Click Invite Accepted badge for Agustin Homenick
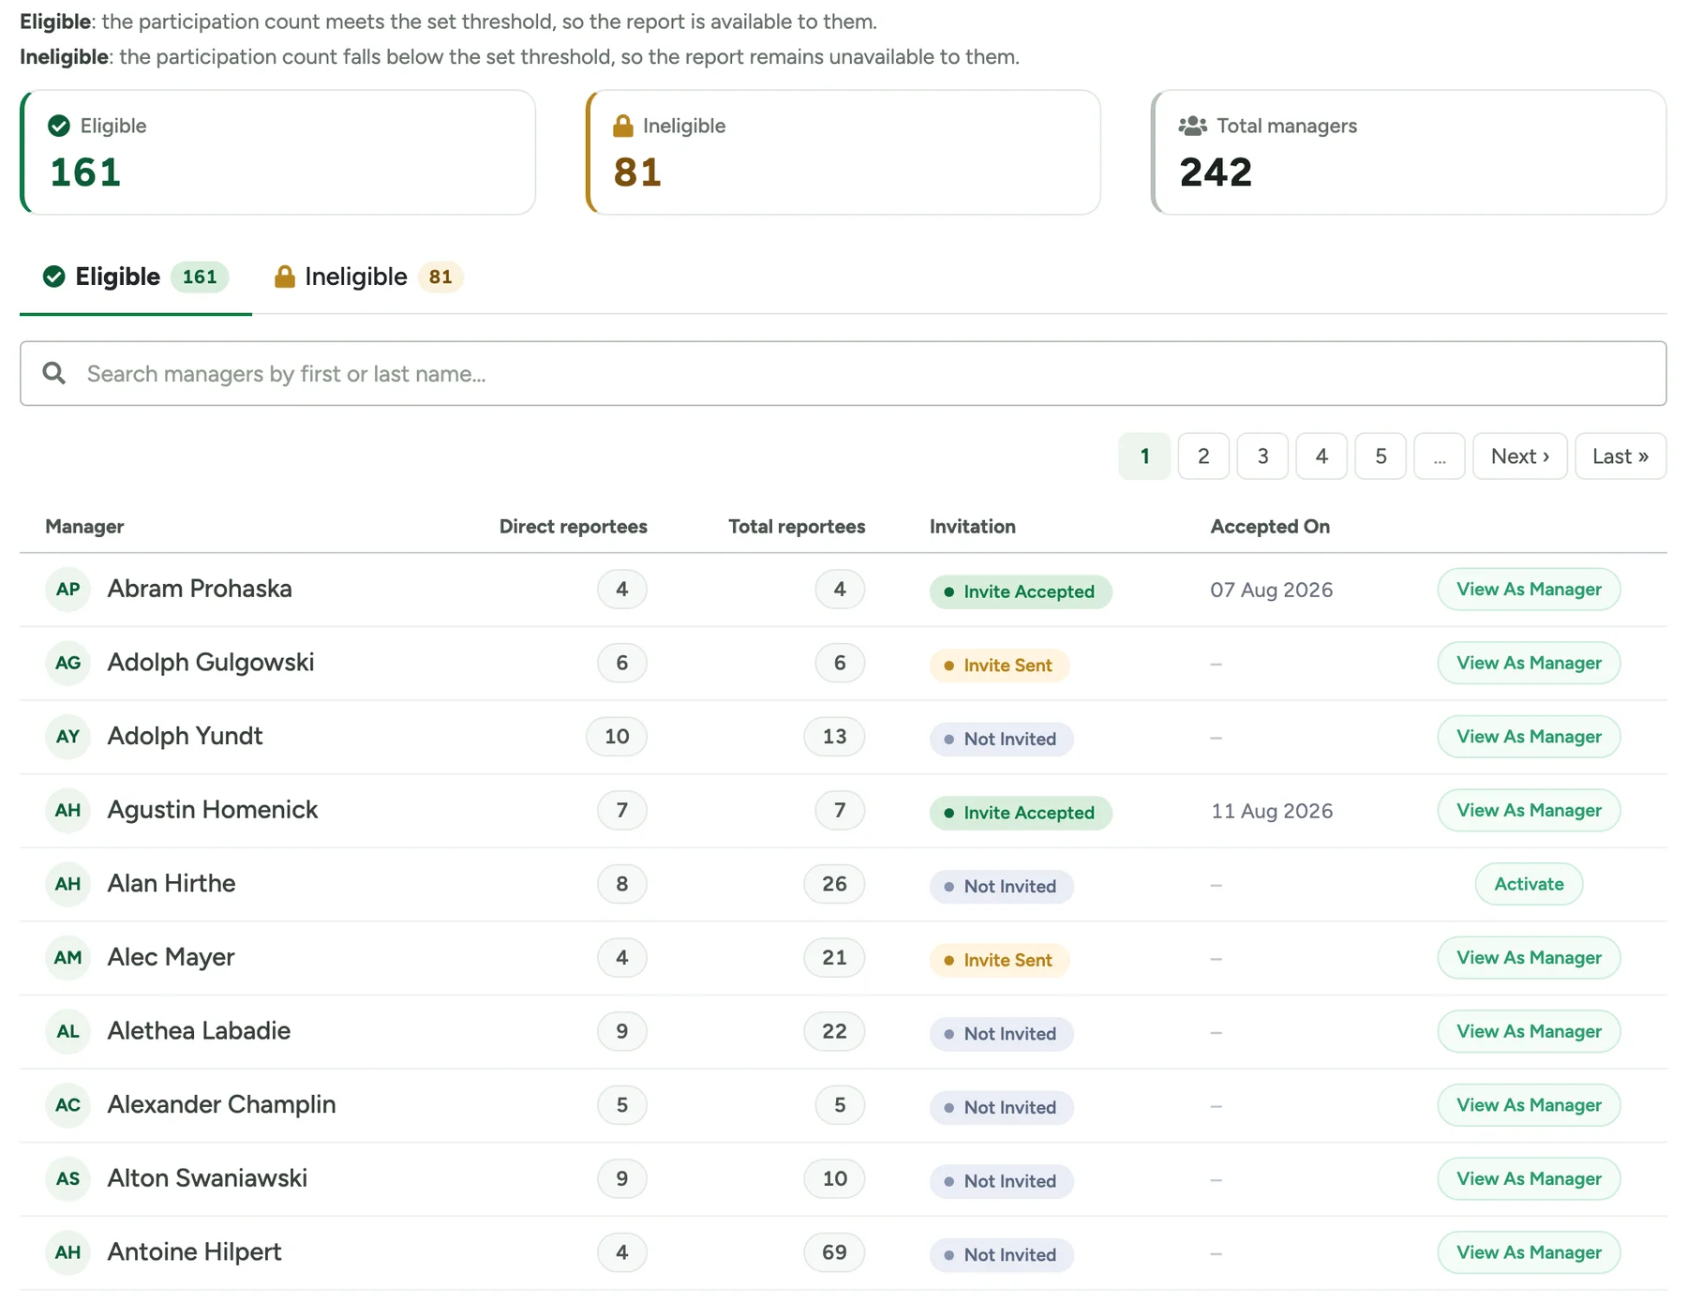Image resolution: width=1687 pixels, height=1302 pixels. coord(1021,813)
